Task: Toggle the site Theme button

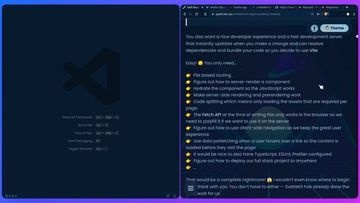Action: (x=334, y=28)
